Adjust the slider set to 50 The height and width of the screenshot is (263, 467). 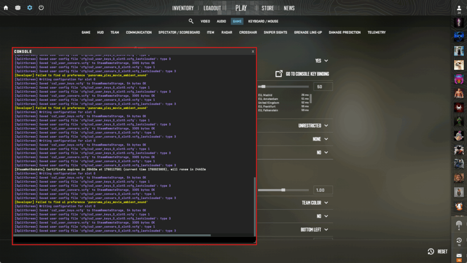click(x=283, y=87)
